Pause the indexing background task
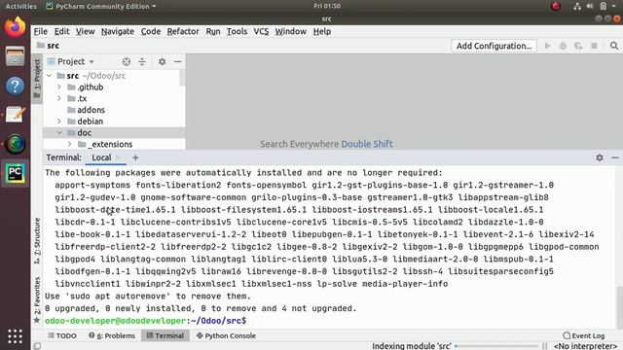This screenshot has width=623, height=350. [545, 346]
